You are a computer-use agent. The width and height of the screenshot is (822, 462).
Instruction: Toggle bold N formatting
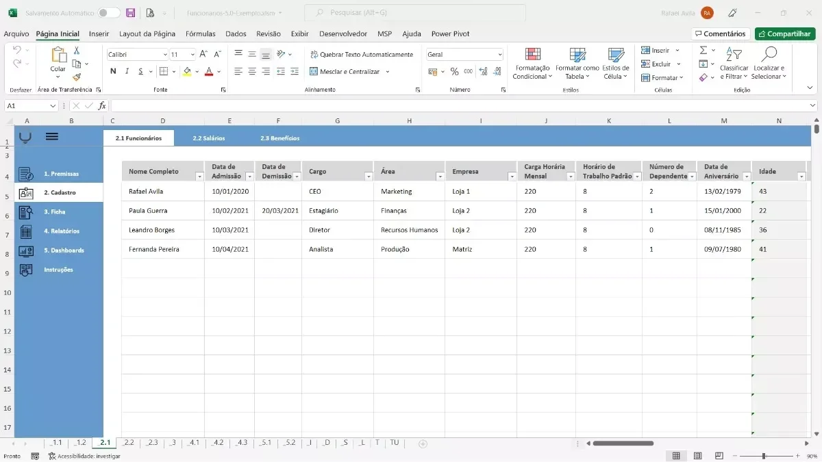click(113, 71)
